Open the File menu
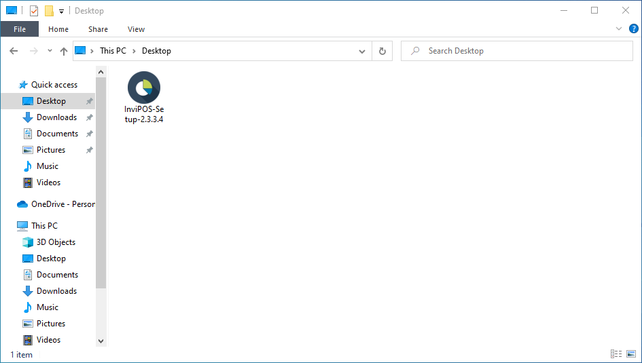 tap(20, 29)
